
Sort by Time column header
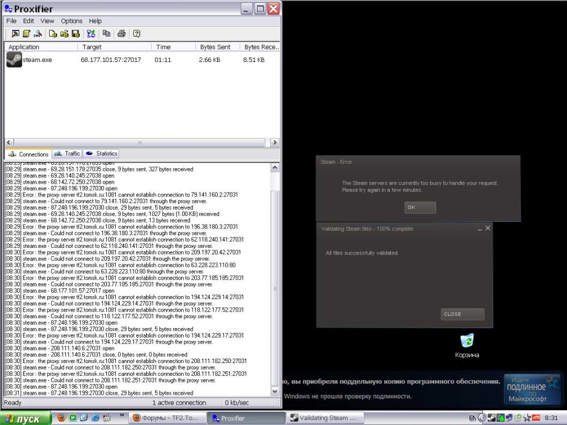[173, 47]
